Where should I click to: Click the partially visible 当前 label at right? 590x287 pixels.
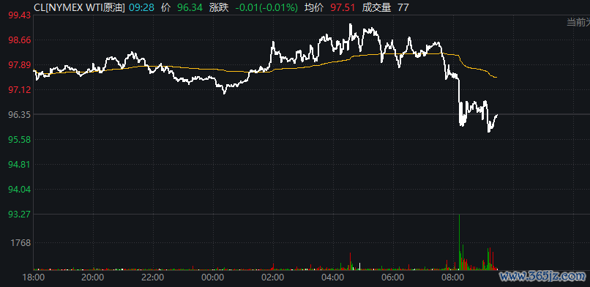tap(578, 23)
